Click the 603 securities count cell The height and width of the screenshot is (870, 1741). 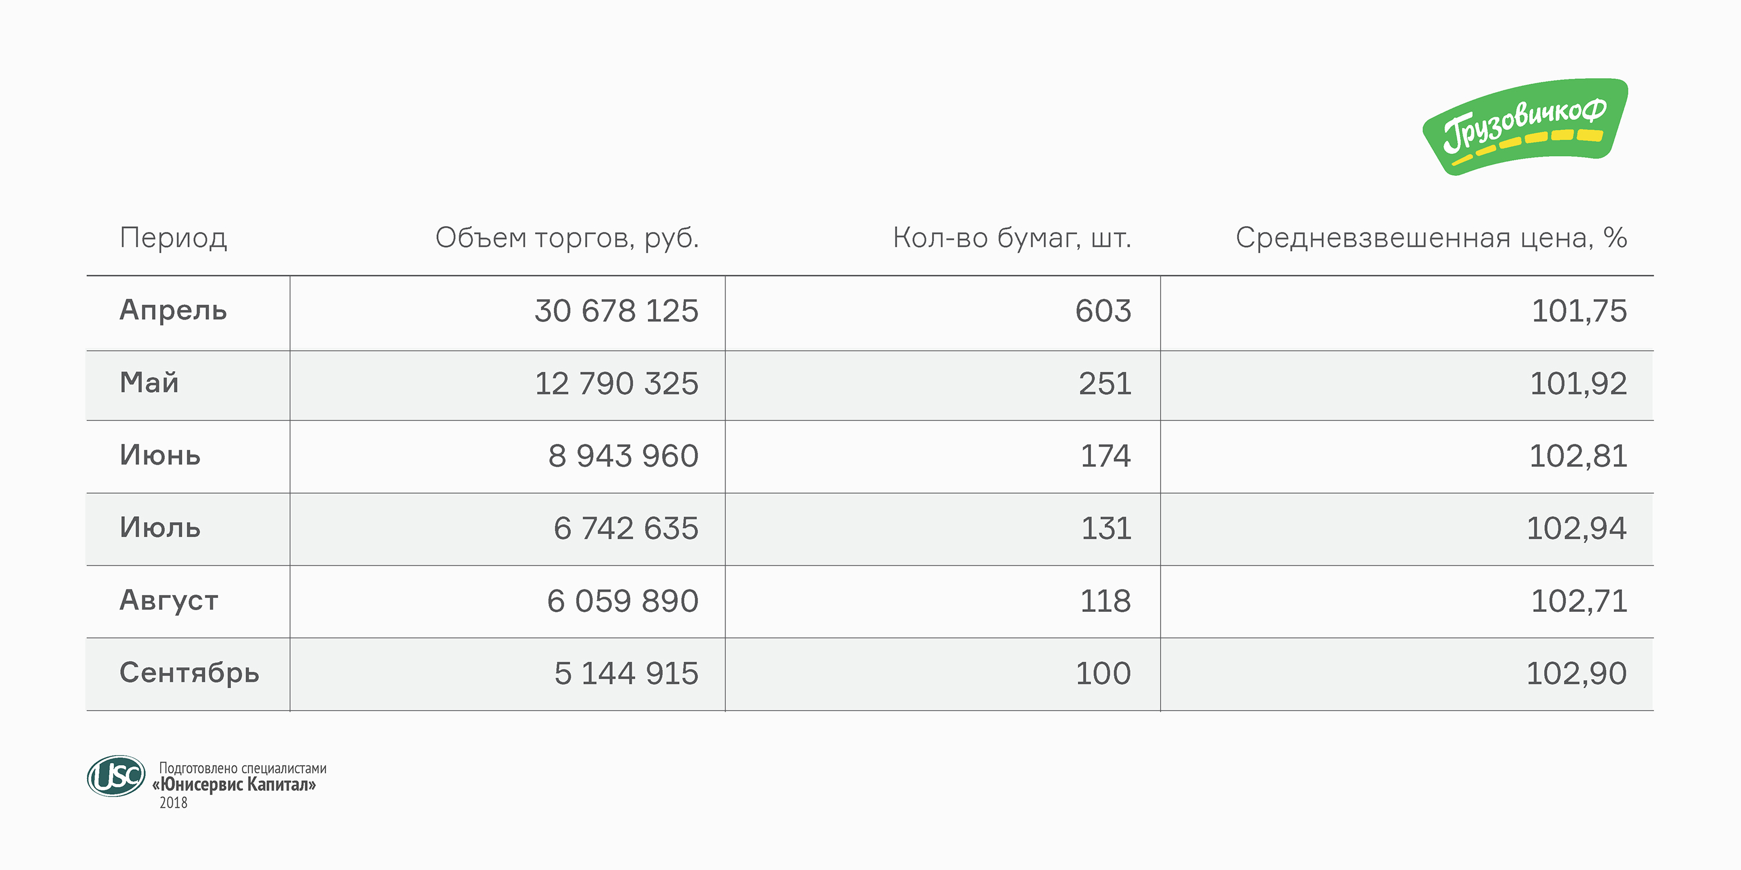pyautogui.click(x=1102, y=311)
